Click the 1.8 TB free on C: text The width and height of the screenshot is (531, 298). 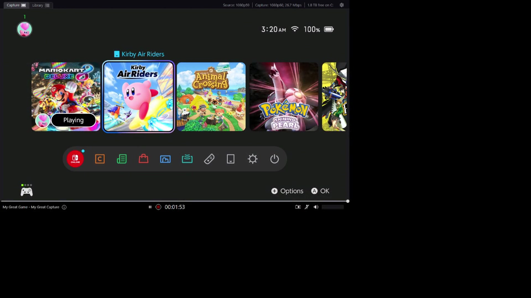[x=320, y=5]
